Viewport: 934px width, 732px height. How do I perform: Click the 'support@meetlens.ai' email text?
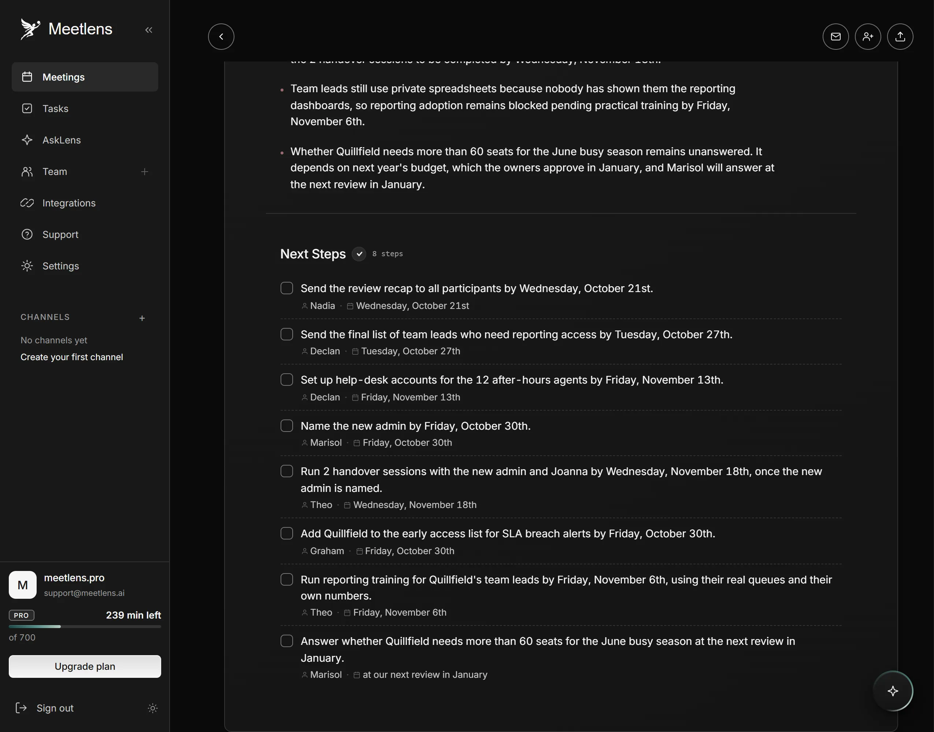[x=84, y=593]
